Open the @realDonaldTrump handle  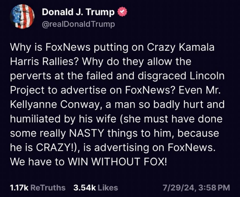[78, 24]
